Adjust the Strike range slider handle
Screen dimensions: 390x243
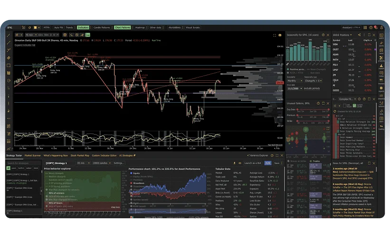297,121
